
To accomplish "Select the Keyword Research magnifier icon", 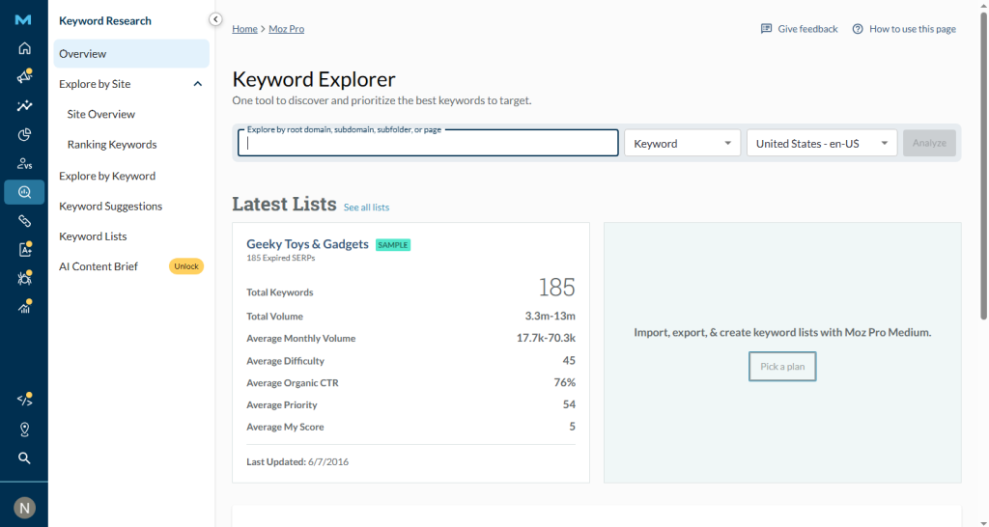I will (24, 192).
